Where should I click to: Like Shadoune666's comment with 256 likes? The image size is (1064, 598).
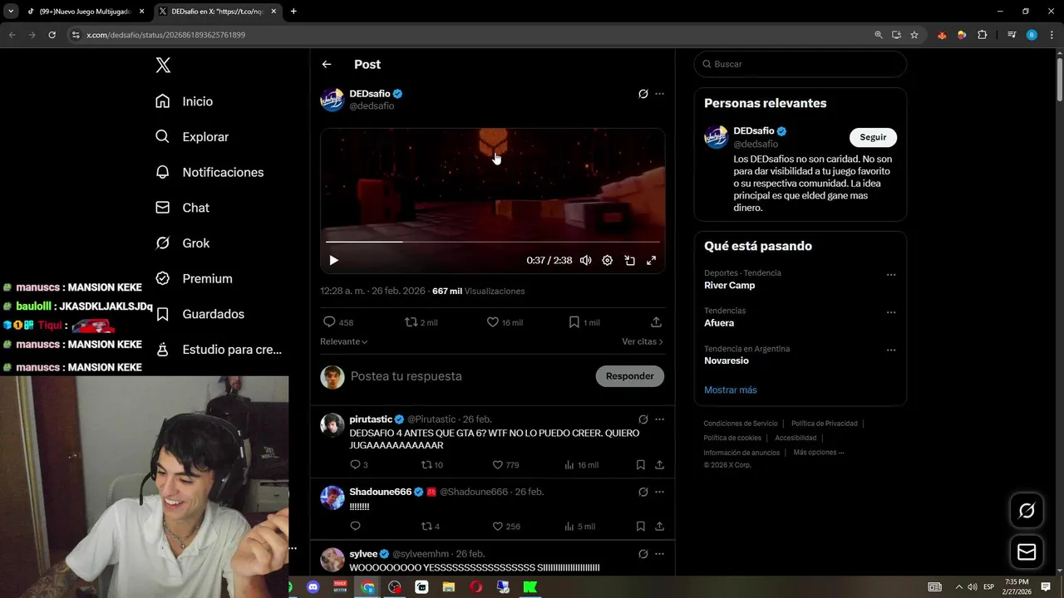coord(506,527)
